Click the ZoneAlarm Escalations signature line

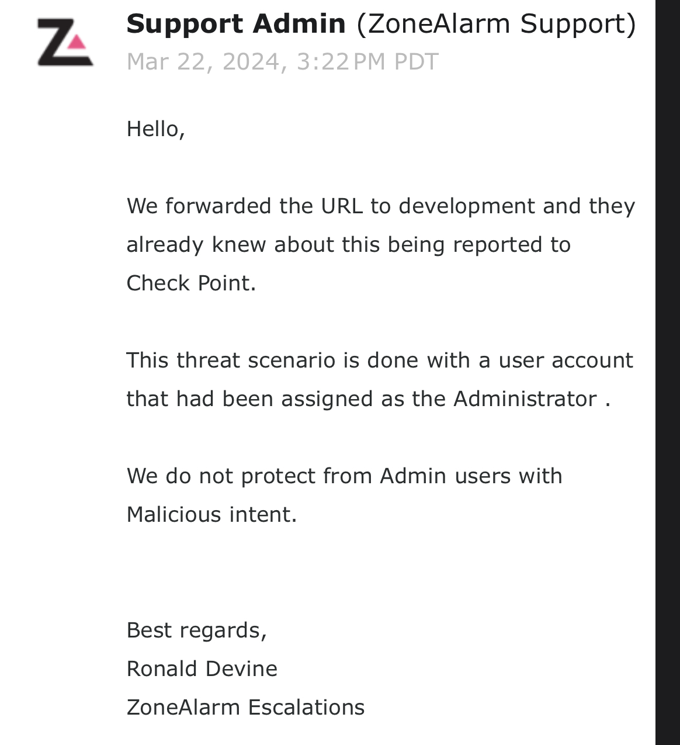tap(245, 708)
